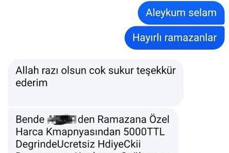
Task: Click the partially cut-off text line at the bottom
Action: click(93, 152)
